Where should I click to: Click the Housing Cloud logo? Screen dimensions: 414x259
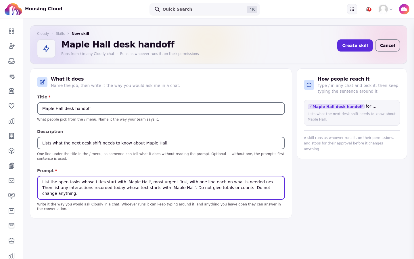13,9
